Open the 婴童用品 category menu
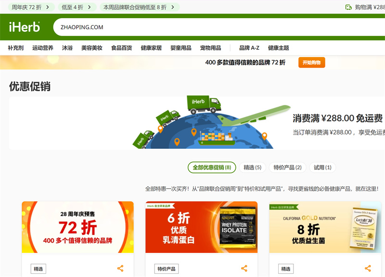 tap(181, 48)
